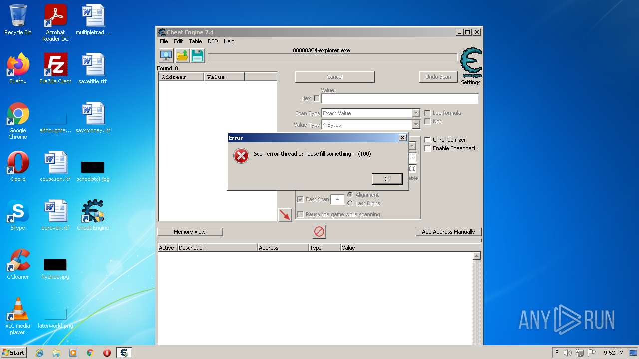Click the Value column header in results
The height and width of the screenshot is (359, 639).
(x=224, y=77)
